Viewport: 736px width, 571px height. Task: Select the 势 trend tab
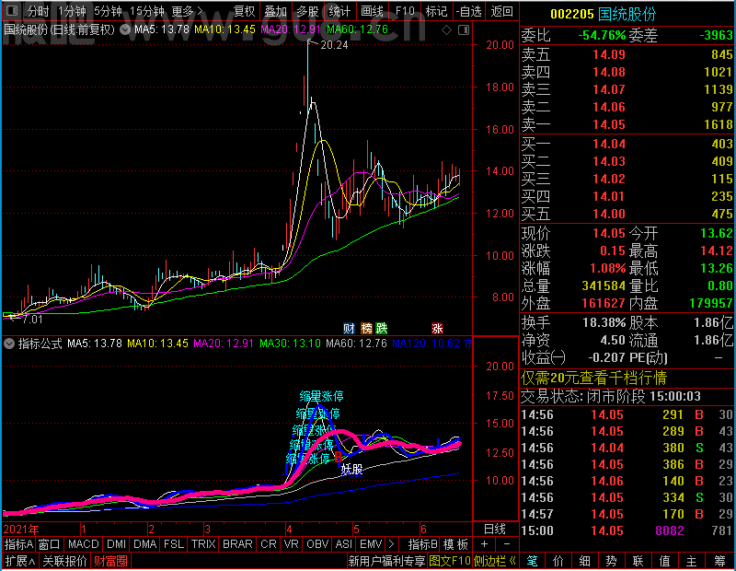point(611,561)
